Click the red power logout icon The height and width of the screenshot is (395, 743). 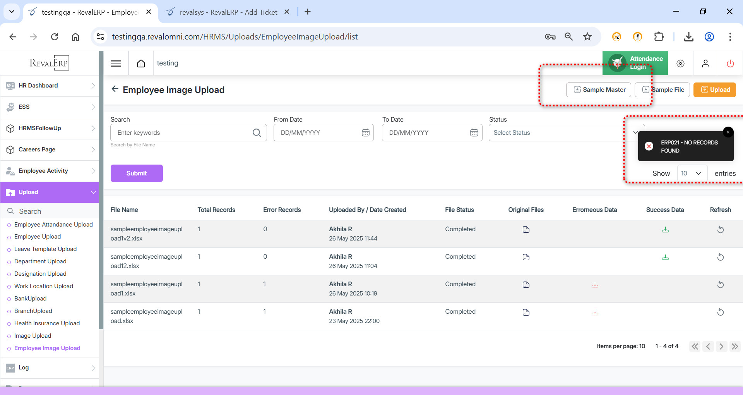coord(730,64)
